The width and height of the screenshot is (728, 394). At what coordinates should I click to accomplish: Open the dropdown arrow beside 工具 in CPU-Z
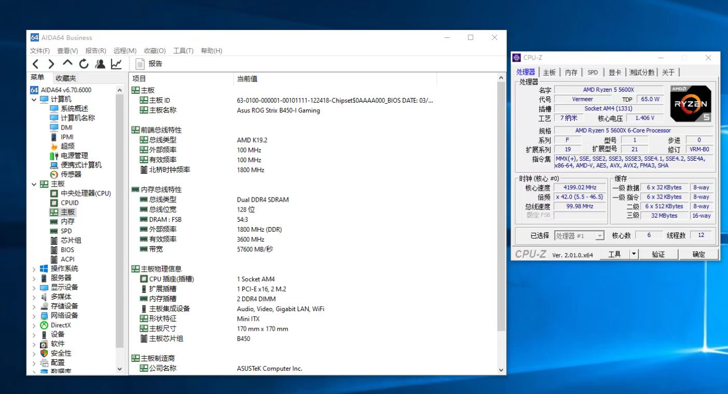click(x=634, y=254)
